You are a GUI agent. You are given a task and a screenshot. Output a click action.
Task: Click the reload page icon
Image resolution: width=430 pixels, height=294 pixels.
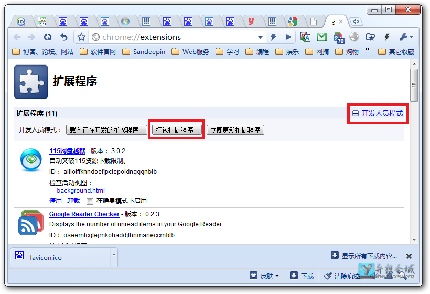pos(48,37)
